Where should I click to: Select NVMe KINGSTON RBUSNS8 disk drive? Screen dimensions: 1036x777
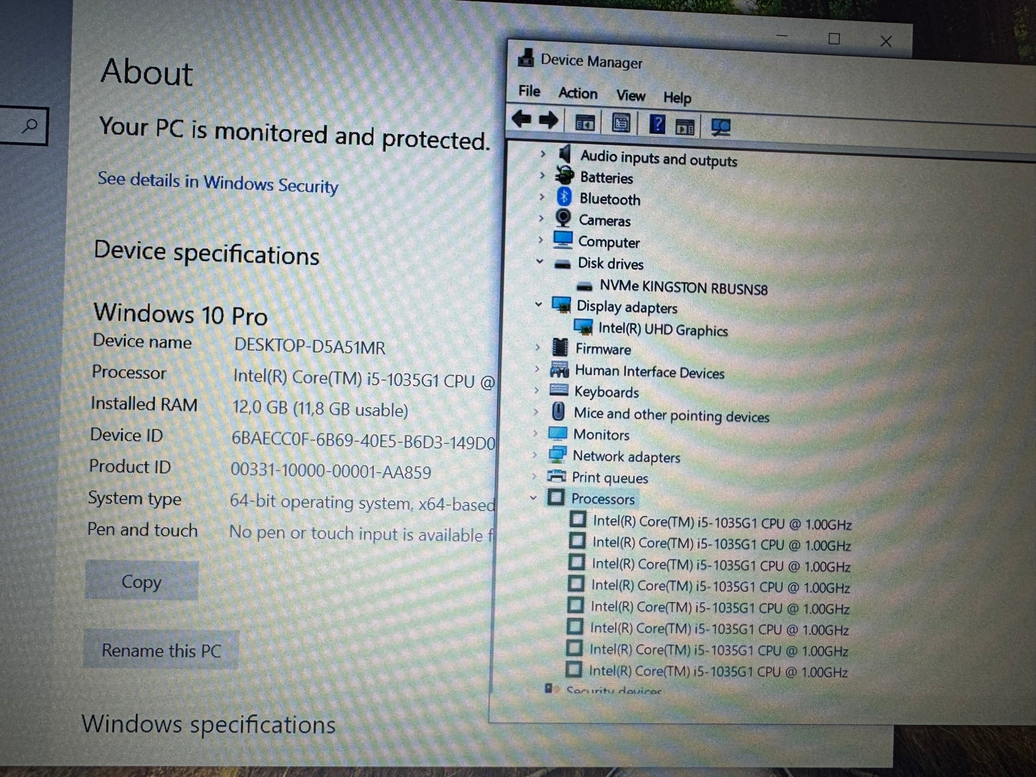click(683, 287)
